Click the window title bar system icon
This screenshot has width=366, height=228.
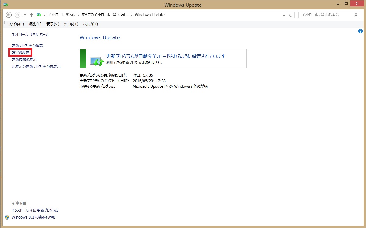(x=6, y=5)
